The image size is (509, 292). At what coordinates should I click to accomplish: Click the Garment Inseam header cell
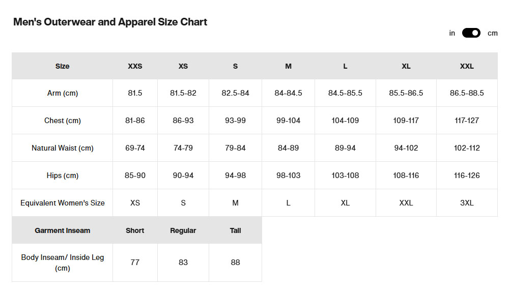63,230
